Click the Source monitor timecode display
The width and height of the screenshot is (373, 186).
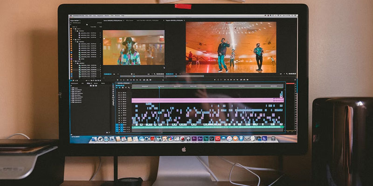[108, 73]
